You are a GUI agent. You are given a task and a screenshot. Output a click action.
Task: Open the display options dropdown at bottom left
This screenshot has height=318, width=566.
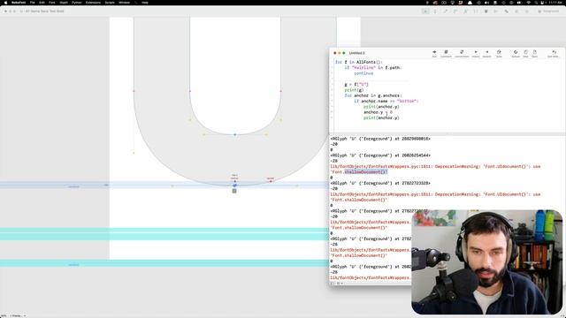(x=18, y=316)
